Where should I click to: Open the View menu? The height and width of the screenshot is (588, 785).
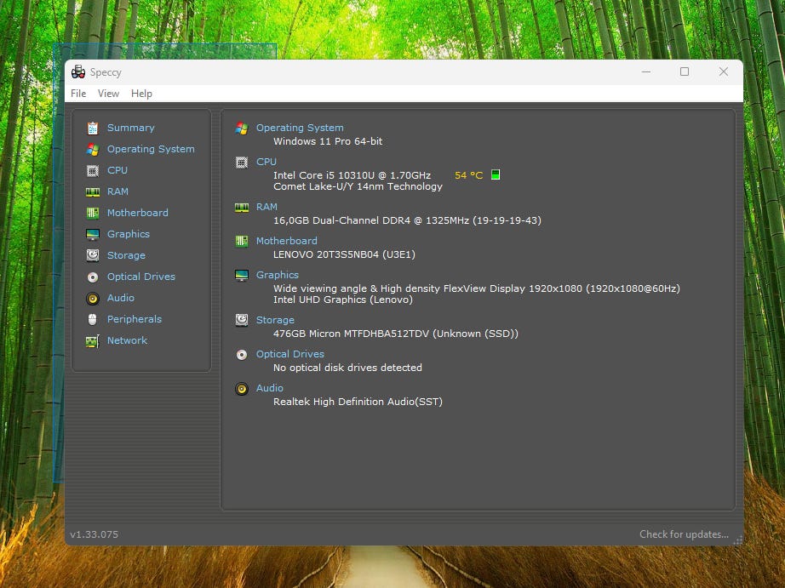click(x=108, y=94)
